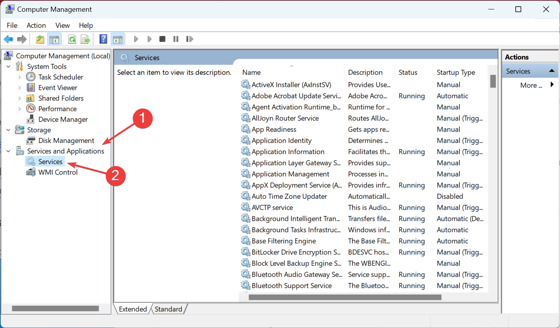Click the Stop Service square icon

(x=162, y=39)
